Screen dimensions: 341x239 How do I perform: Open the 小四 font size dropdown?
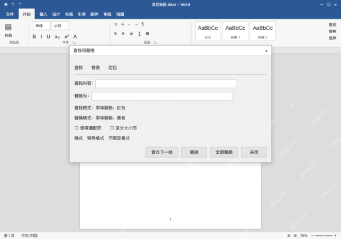click(x=60, y=26)
